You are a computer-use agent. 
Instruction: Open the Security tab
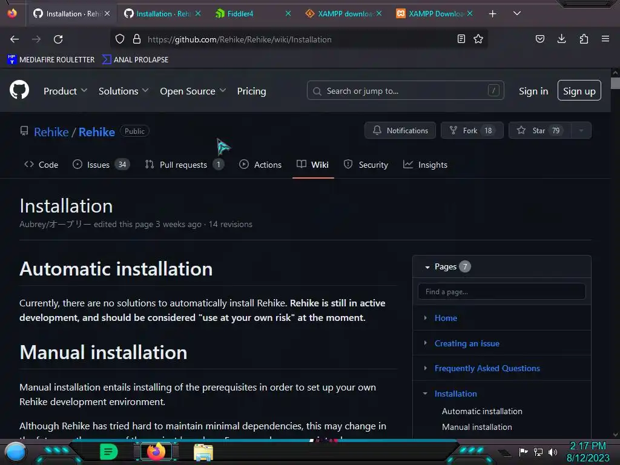pyautogui.click(x=366, y=165)
